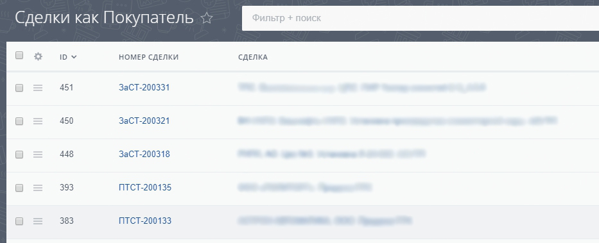Open row menu for deal 450
Viewport: 599px width, 243px height.
pos(37,121)
